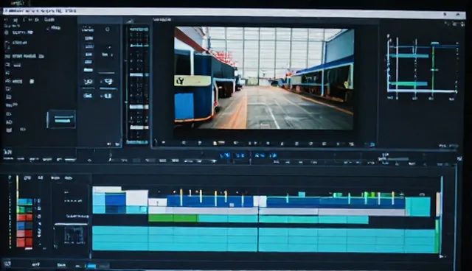Select the blue highlighted tab in the bottom bar

click(91, 266)
